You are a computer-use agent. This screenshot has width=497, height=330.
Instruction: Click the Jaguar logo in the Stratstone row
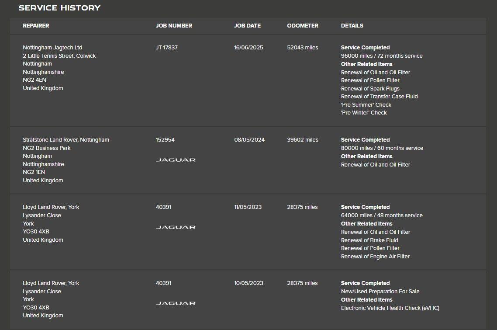176,160
